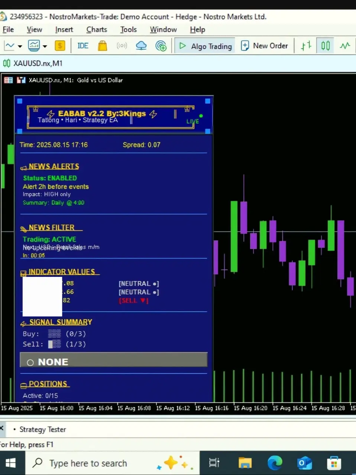Toggle the Algo Trading button
This screenshot has width=356, height=475.
(x=205, y=46)
